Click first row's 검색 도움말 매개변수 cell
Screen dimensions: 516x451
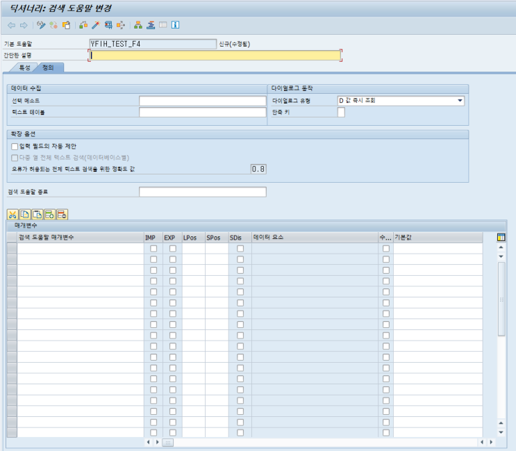tap(81, 249)
